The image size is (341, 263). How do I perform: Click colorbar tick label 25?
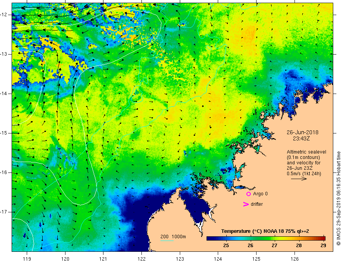pos(226,246)
